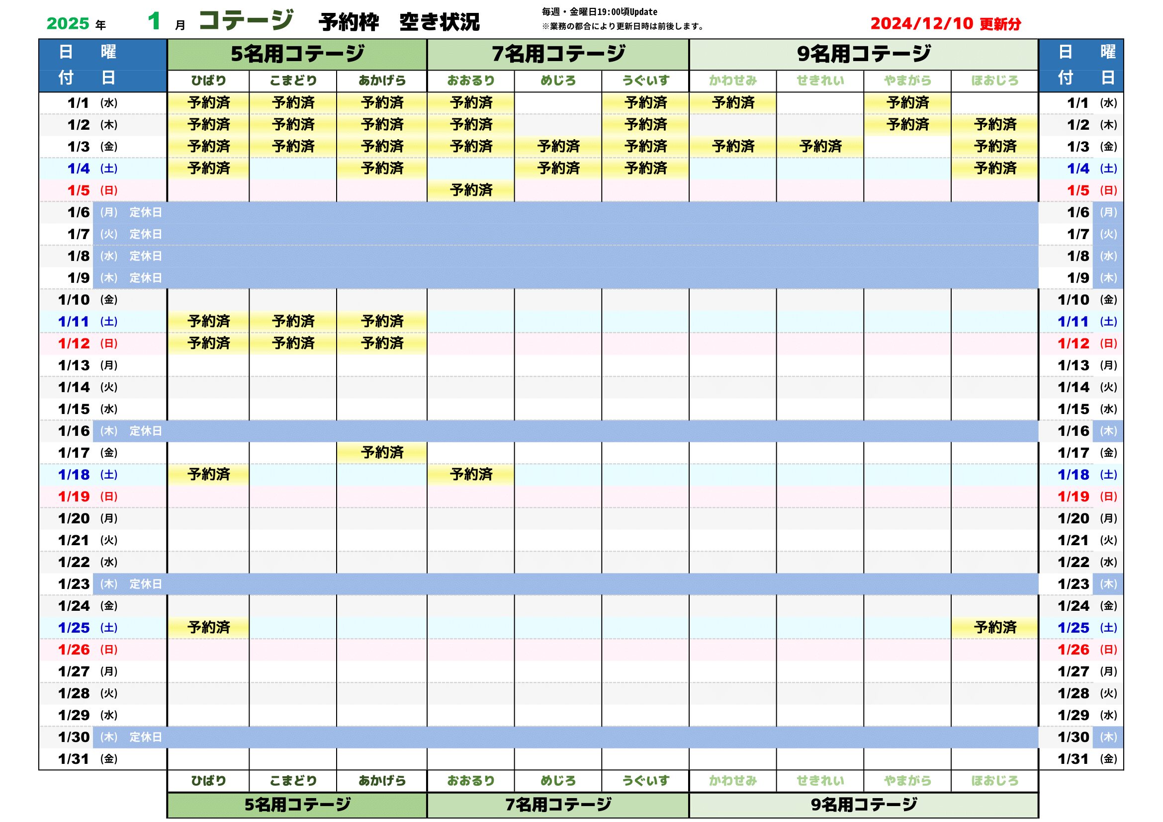This screenshot has width=1163, height=822.
Task: Select the top 9名用コテージ group header
Action: pyautogui.click(x=864, y=54)
